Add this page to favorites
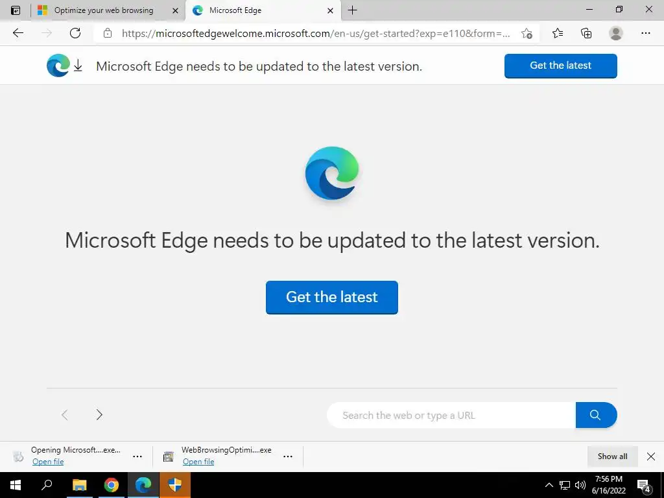 [527, 33]
